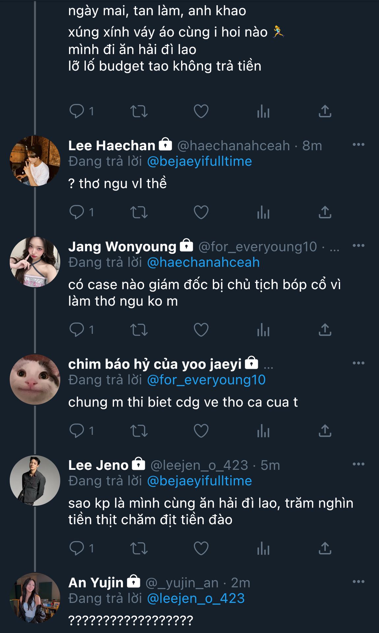
Task: Open more options for Jang Wonyoung's tweet
Action: (x=358, y=246)
